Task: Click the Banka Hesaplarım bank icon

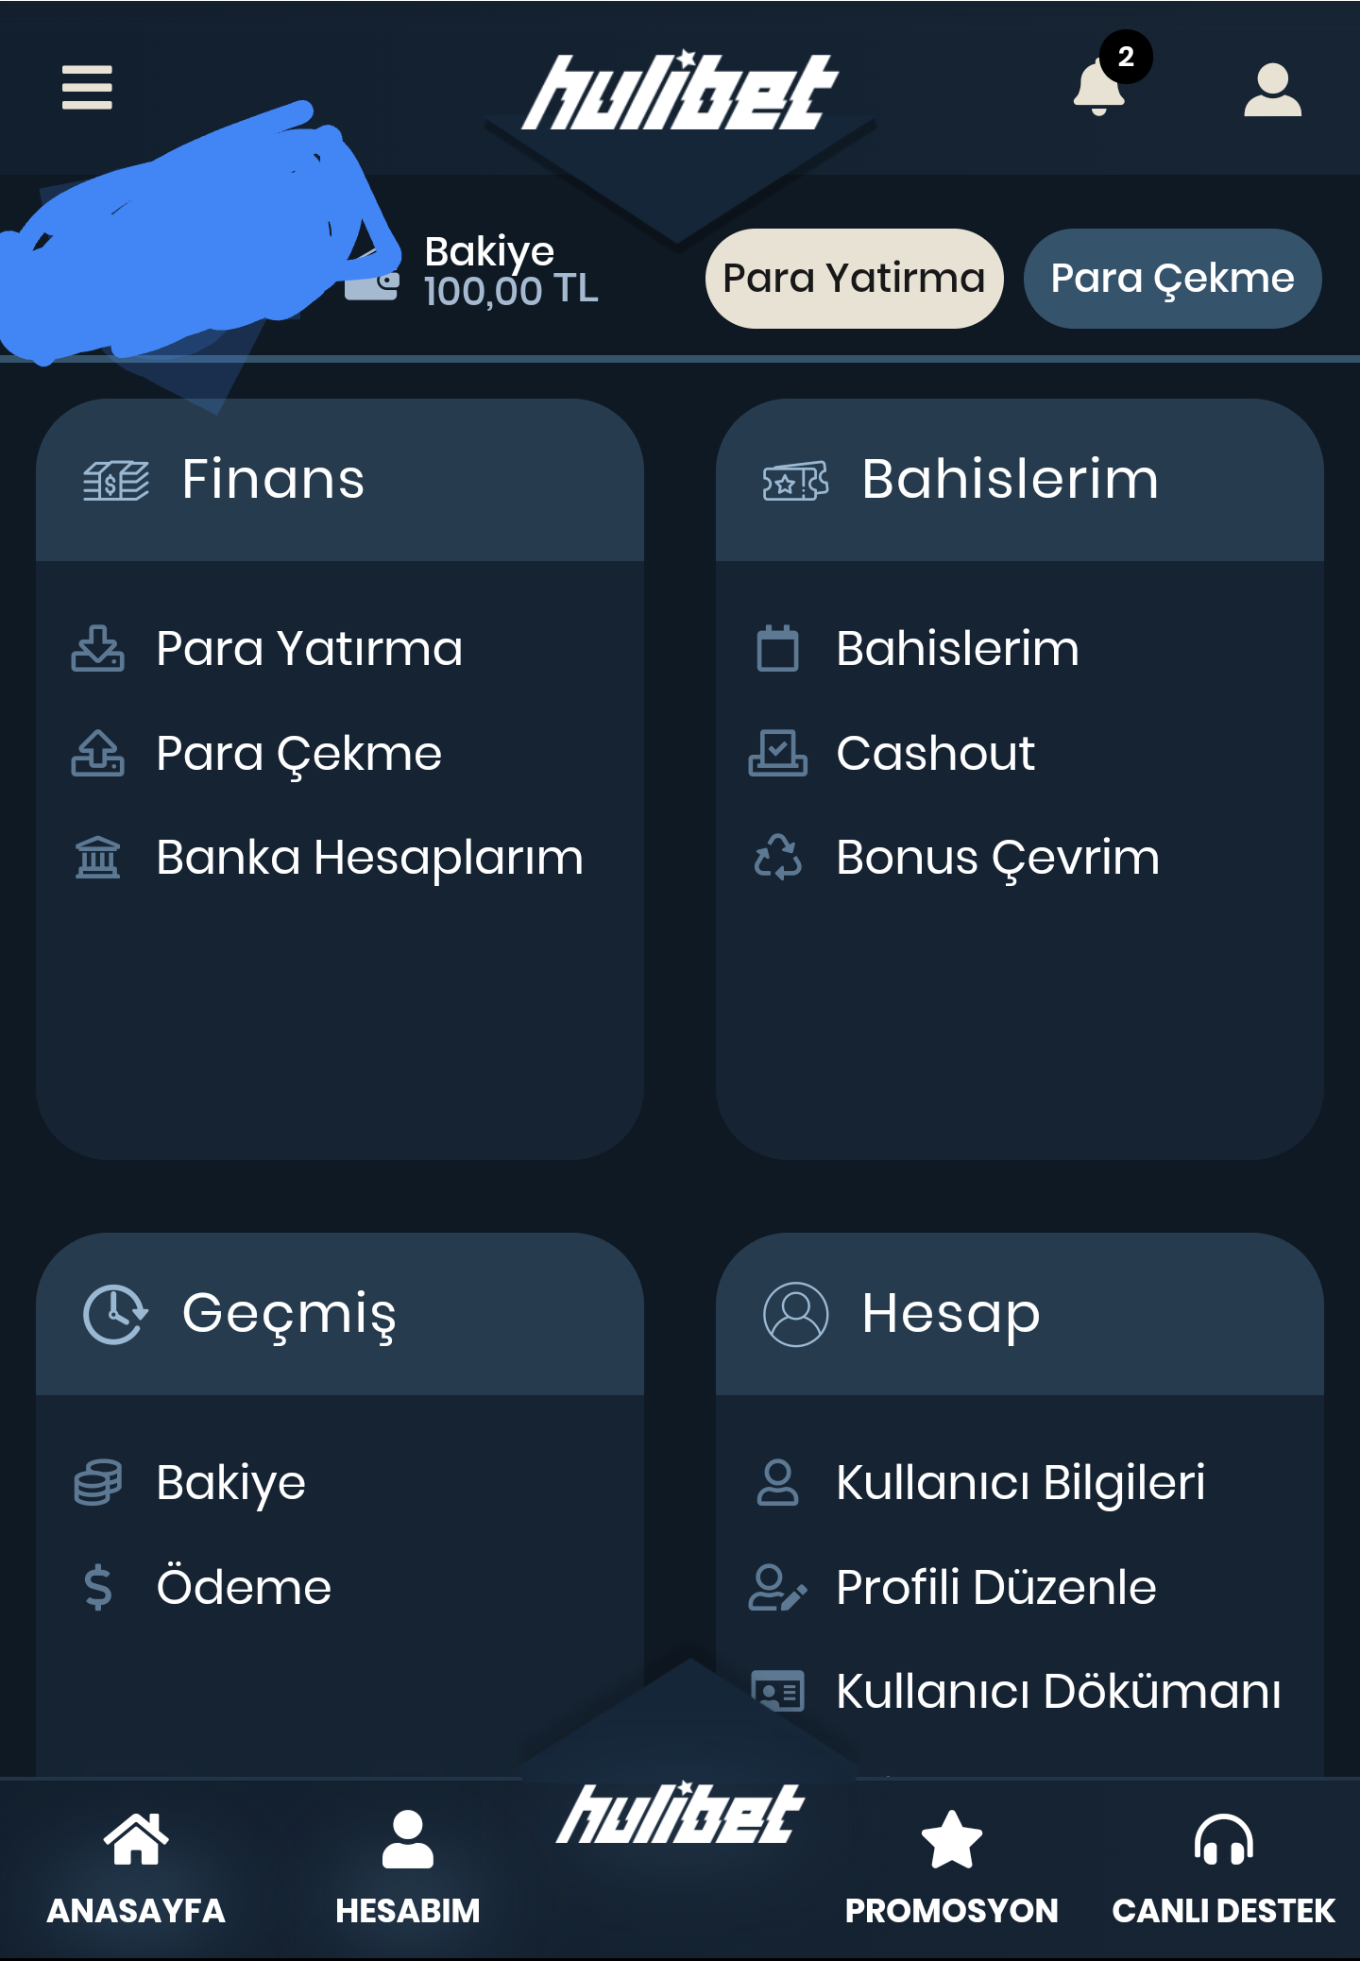Action: pos(97,858)
